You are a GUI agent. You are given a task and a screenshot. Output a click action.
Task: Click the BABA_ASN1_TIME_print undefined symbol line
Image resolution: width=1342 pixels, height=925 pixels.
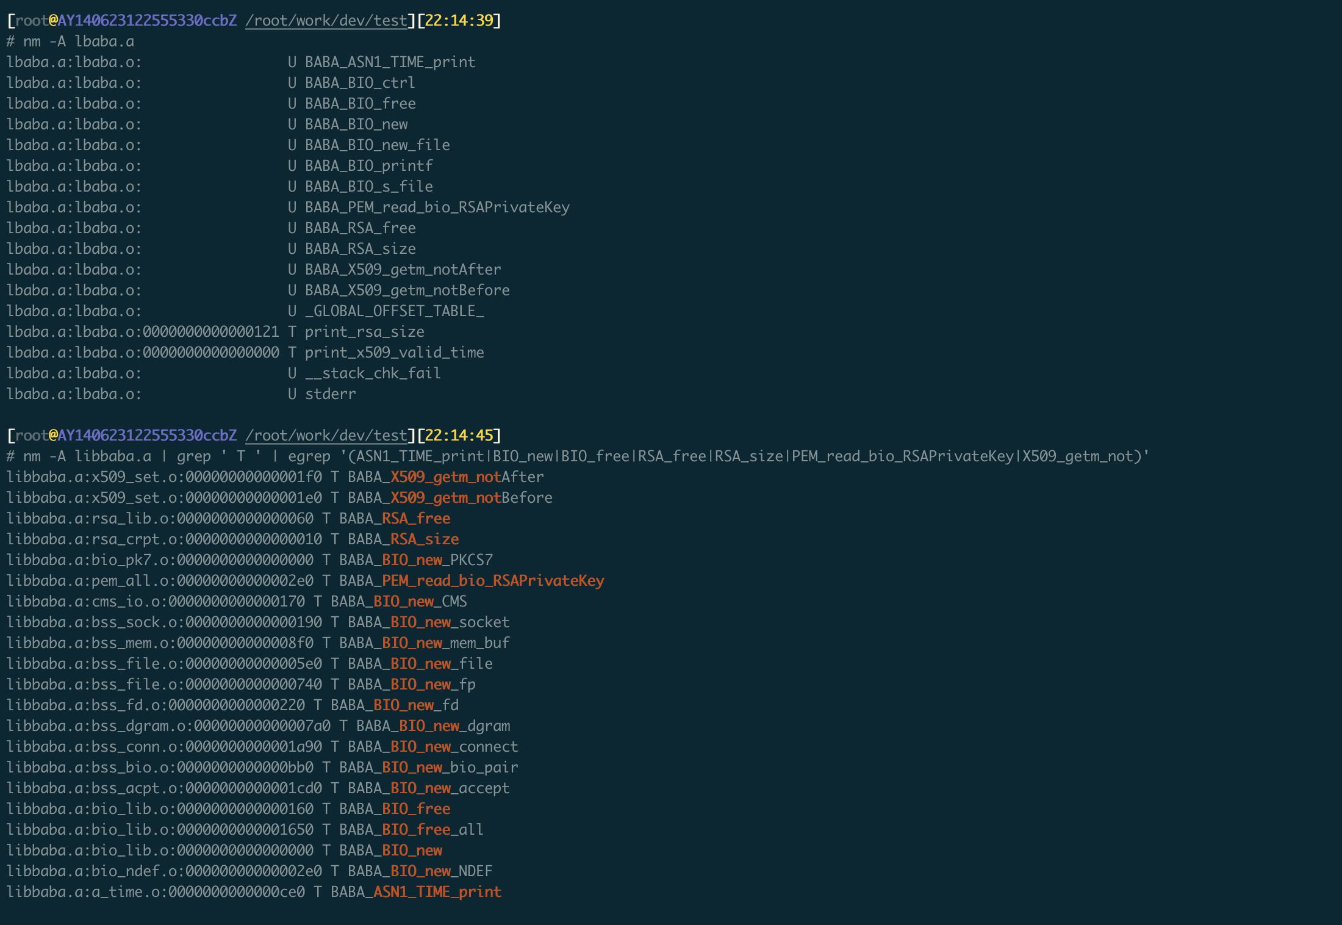(x=390, y=62)
